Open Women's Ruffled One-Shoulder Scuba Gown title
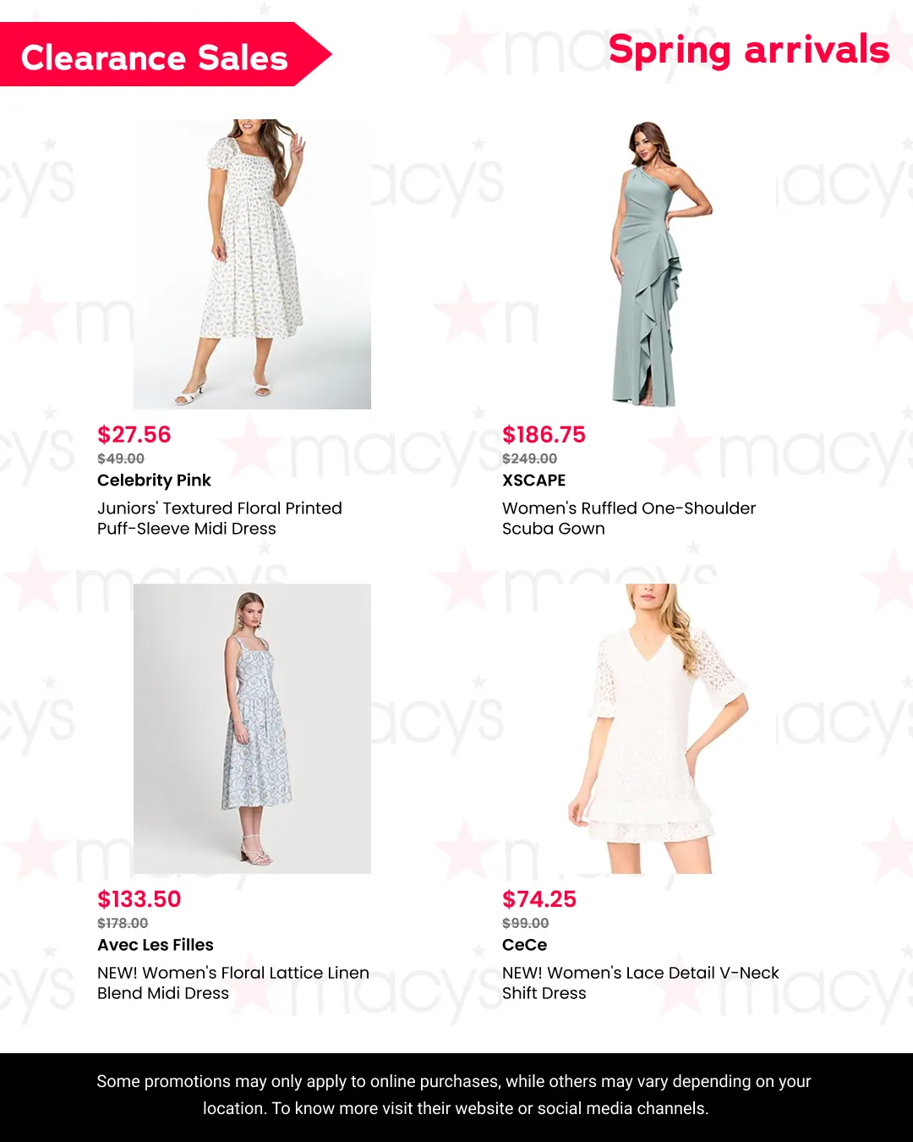The width and height of the screenshot is (913, 1142). (x=629, y=519)
